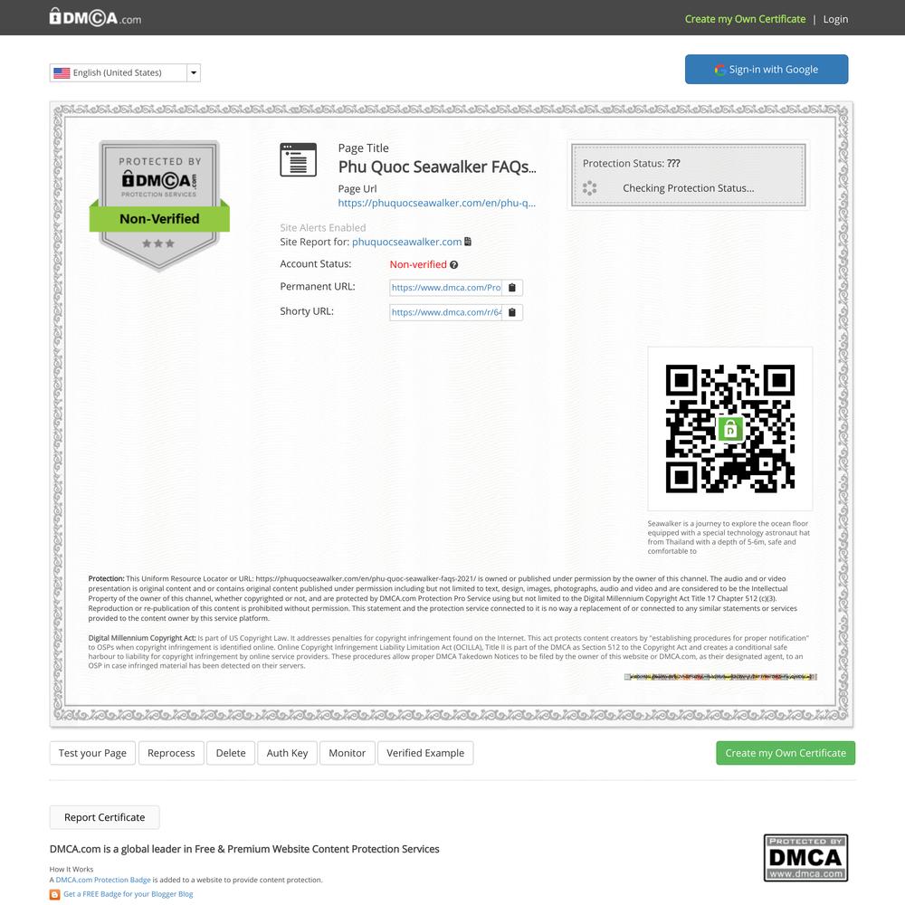Copy the Permanent URL with clipboard icon
Viewport: 905px width, 905px height.
512,288
